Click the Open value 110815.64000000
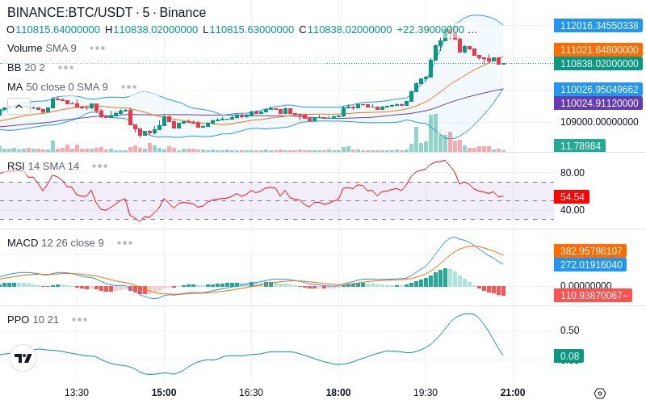 click(x=57, y=30)
